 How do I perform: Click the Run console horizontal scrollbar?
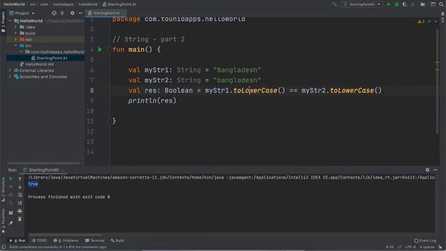pos(65,235)
